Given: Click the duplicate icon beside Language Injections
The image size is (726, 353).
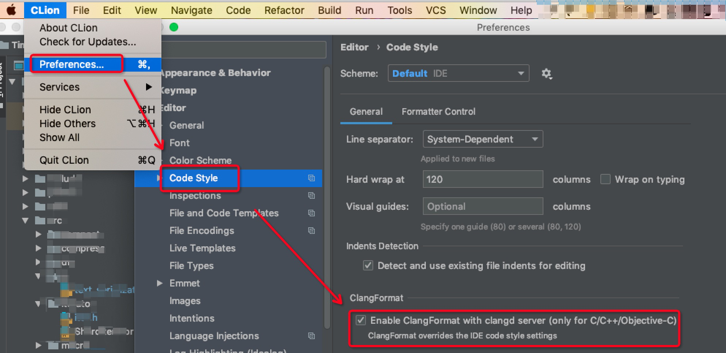Looking at the screenshot, I should (311, 336).
